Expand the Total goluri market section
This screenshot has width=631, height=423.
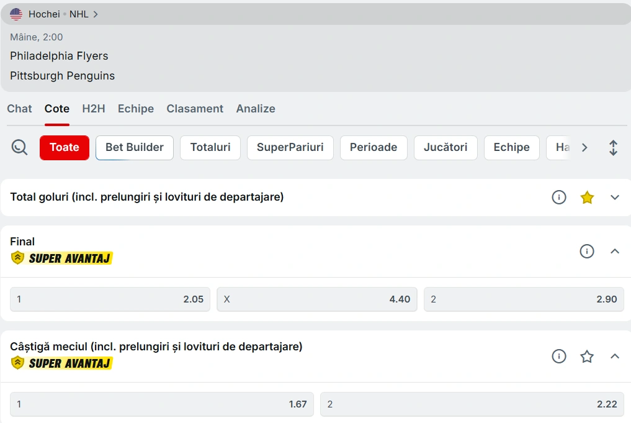pyautogui.click(x=615, y=198)
